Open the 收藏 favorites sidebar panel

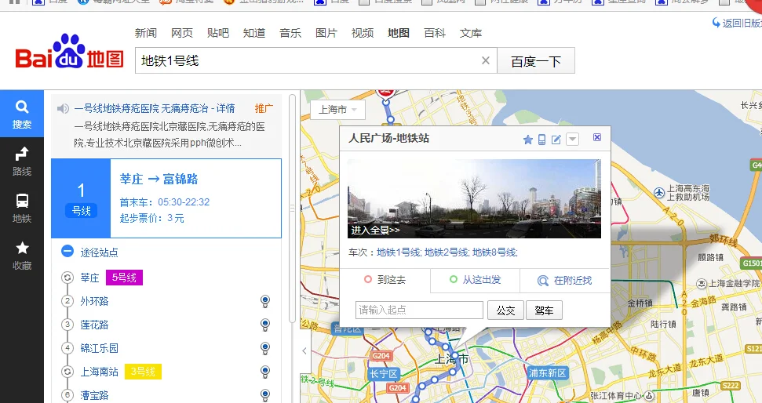point(22,256)
